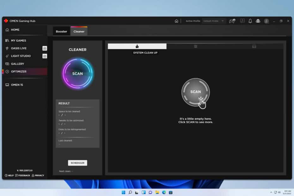Viewport: 294px width, 196px height.
Task: Click the OMEN 15 device icon in sidebar
Action: point(7,85)
